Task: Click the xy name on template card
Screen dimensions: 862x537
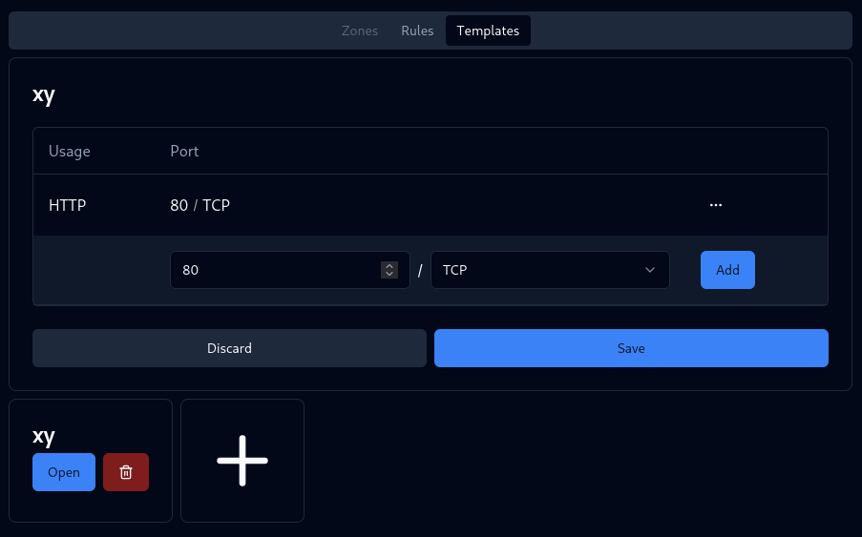Action: pos(44,436)
